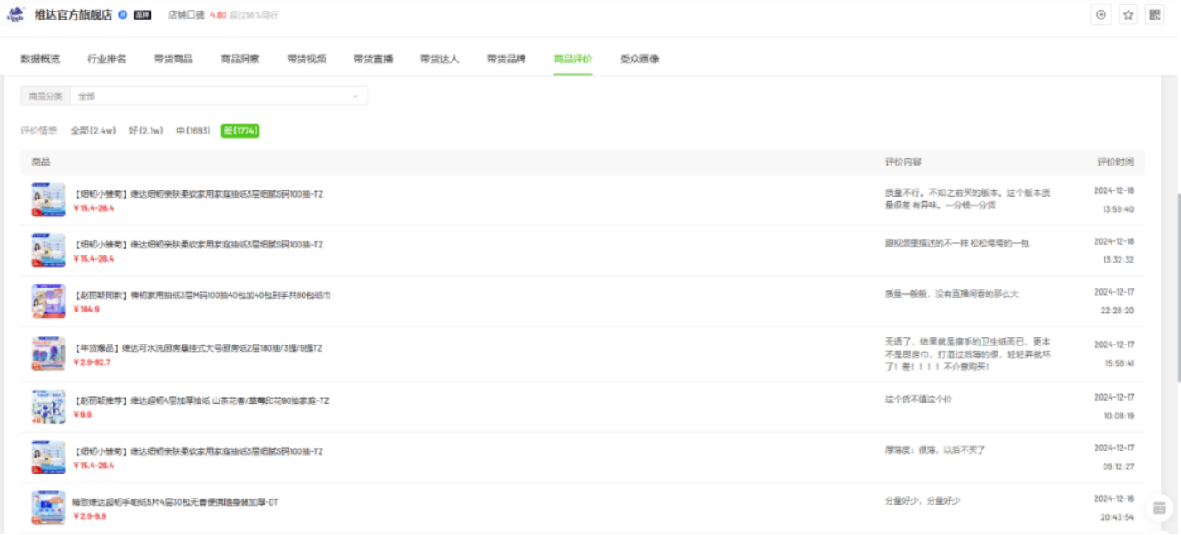The height and width of the screenshot is (535, 1181).
Task: Filter reviews by 全部(2.4w)
Action: coord(94,131)
